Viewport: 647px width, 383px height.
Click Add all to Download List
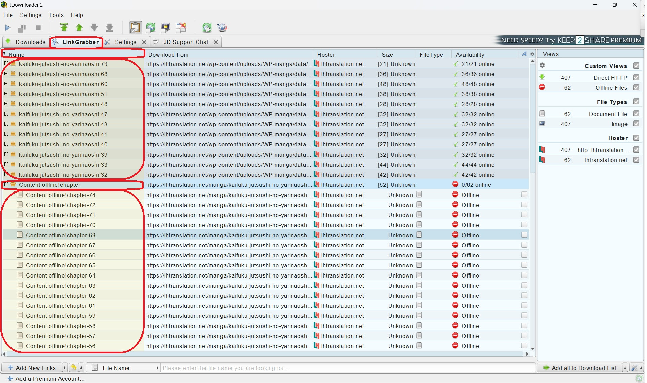pyautogui.click(x=580, y=368)
